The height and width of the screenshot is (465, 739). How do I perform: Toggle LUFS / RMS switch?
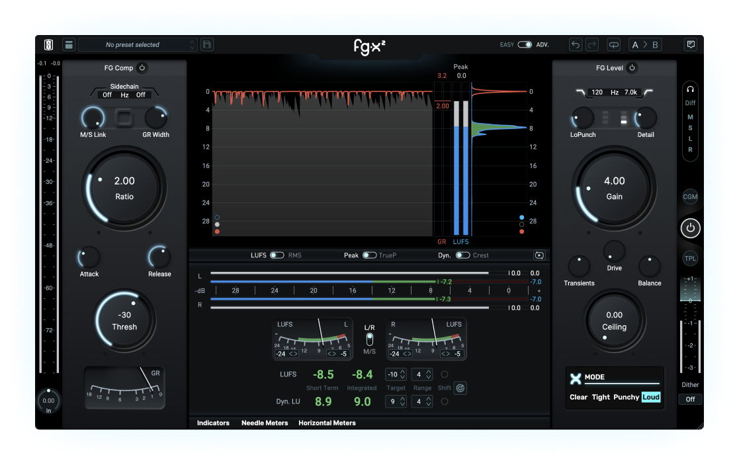point(277,255)
